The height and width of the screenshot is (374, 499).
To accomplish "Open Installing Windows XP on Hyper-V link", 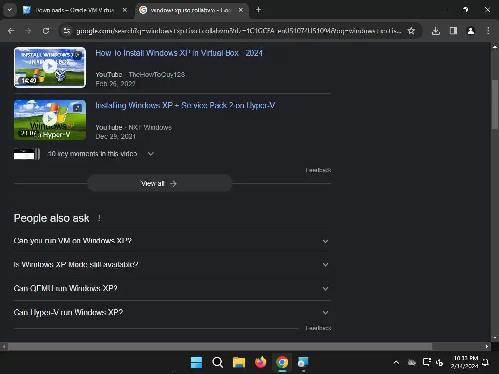I will [185, 105].
